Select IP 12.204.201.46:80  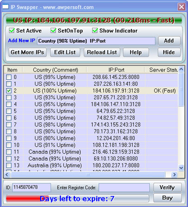(116, 138)
